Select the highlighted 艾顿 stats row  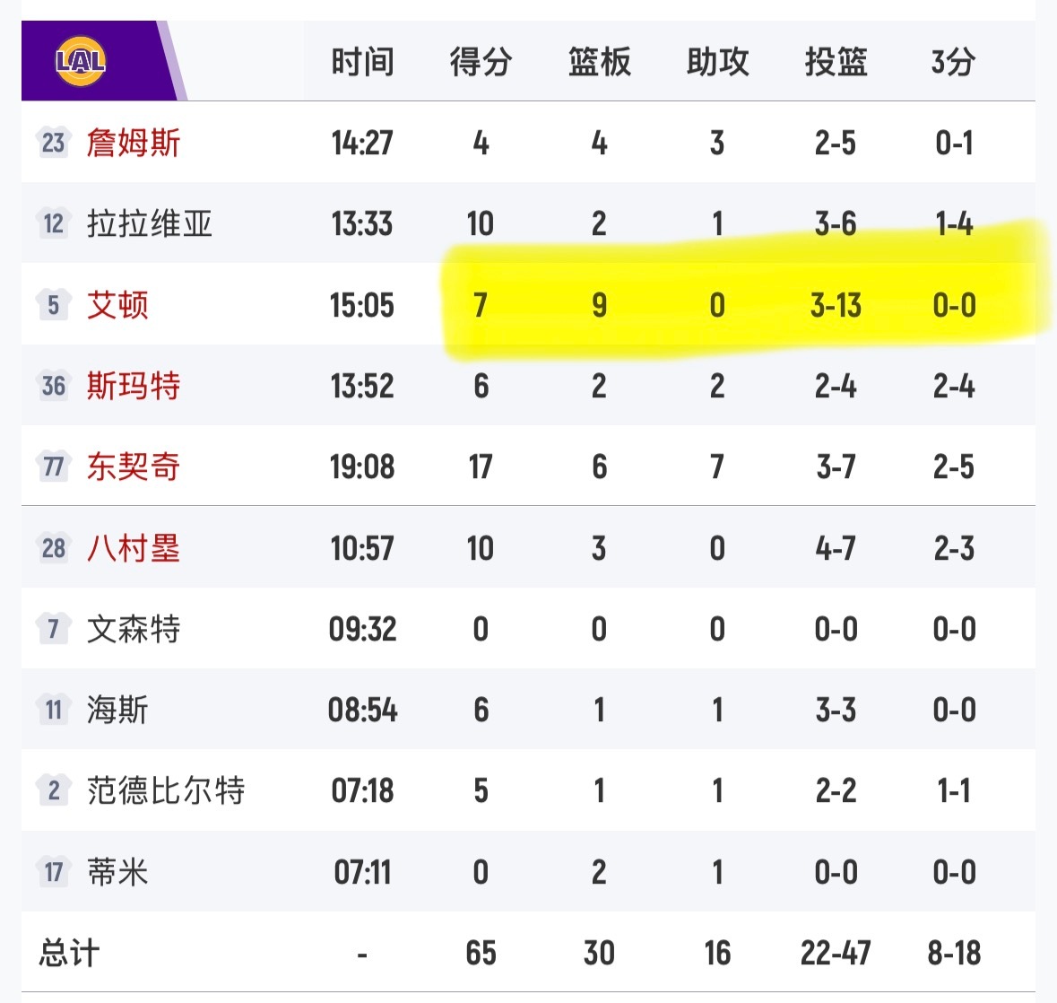pyautogui.click(x=717, y=305)
